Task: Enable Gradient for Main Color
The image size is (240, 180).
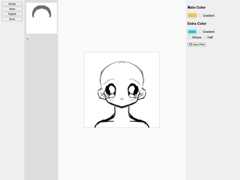Action: tap(200, 16)
